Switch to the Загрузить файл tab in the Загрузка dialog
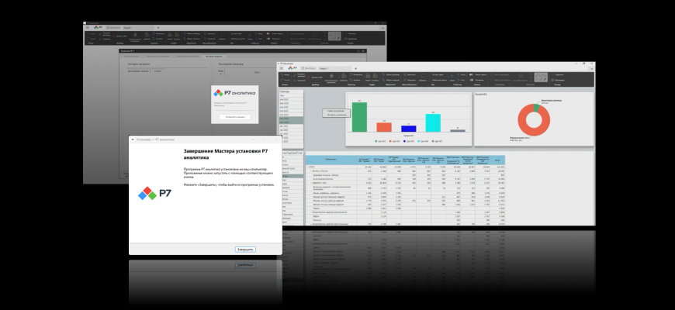The width and height of the screenshot is (675, 310). pyautogui.click(x=131, y=57)
